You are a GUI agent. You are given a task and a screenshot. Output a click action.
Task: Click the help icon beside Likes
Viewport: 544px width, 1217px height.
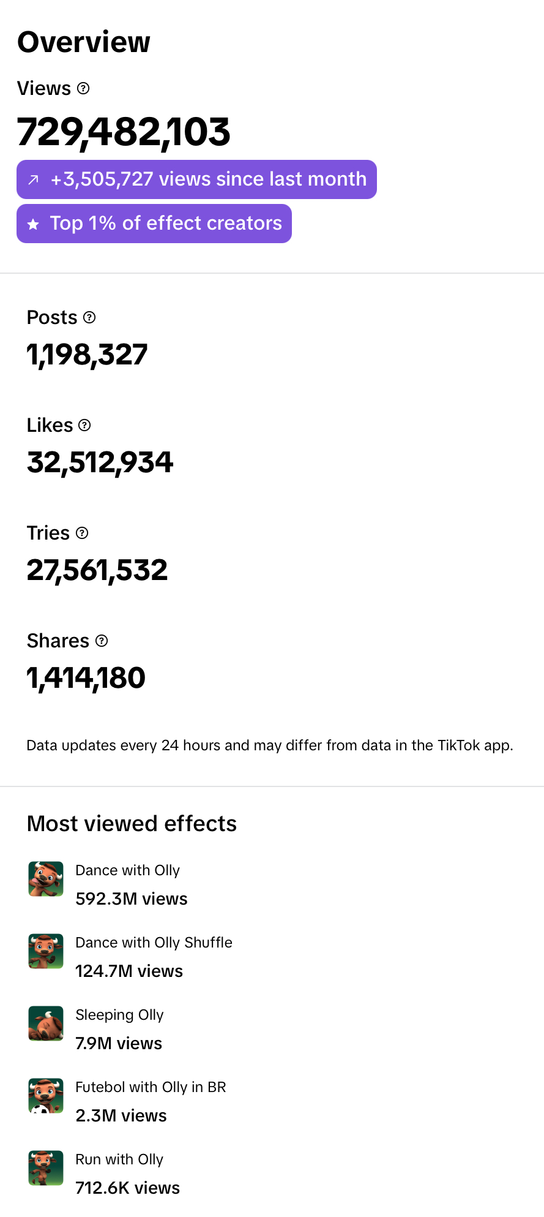[x=85, y=425]
